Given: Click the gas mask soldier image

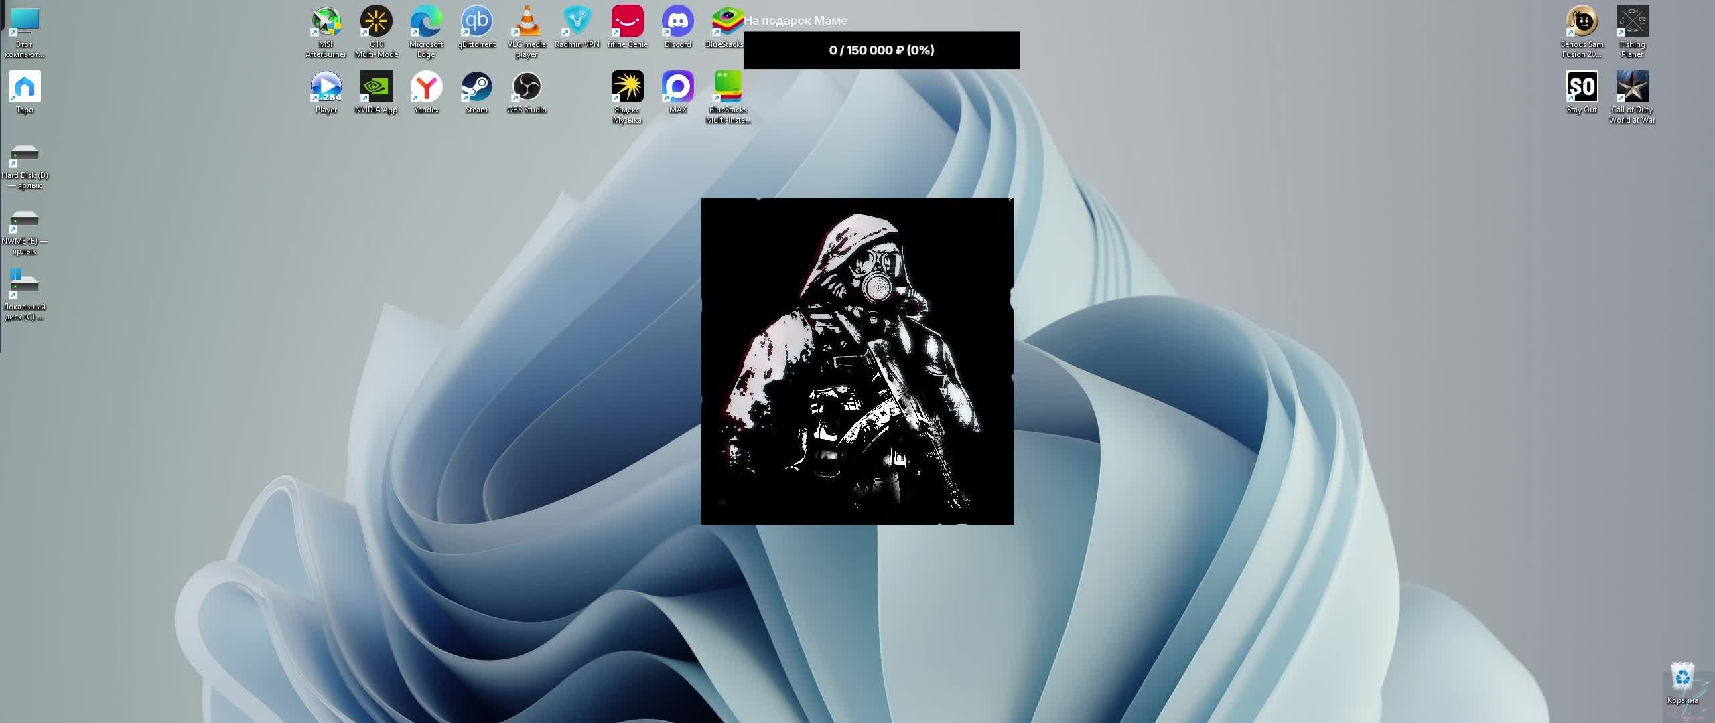Looking at the screenshot, I should click(857, 361).
